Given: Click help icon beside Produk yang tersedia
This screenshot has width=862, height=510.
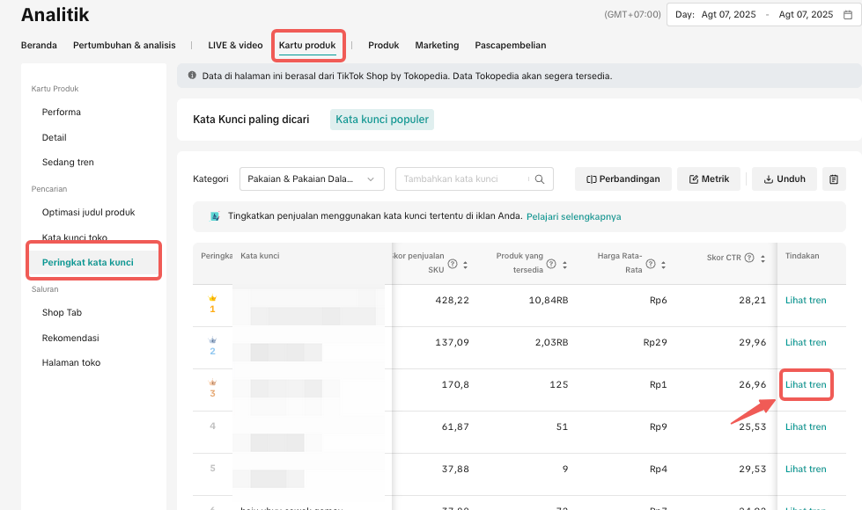Looking at the screenshot, I should coord(551,264).
